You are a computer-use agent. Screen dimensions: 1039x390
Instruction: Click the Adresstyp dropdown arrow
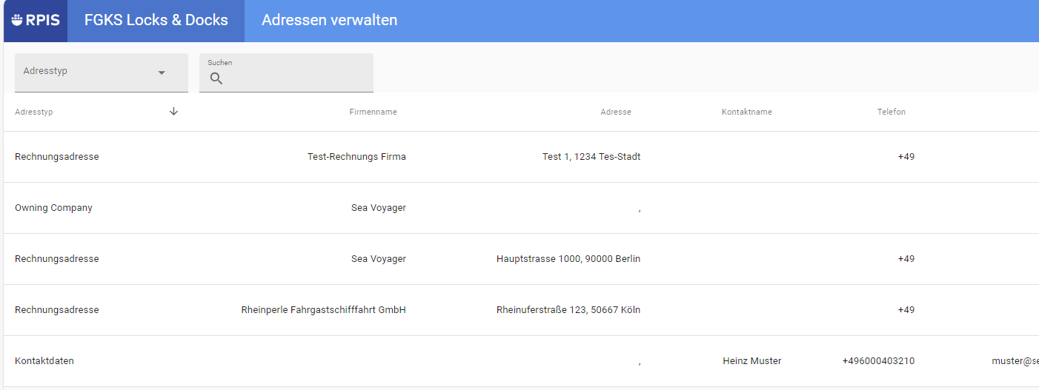[x=162, y=73]
